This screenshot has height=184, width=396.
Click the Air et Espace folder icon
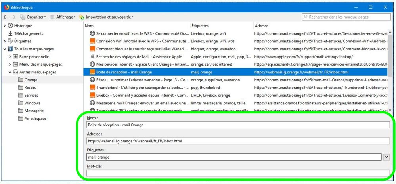[x=21, y=119]
